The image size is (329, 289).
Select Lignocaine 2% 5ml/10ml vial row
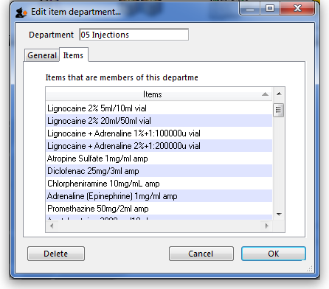[x=159, y=108]
